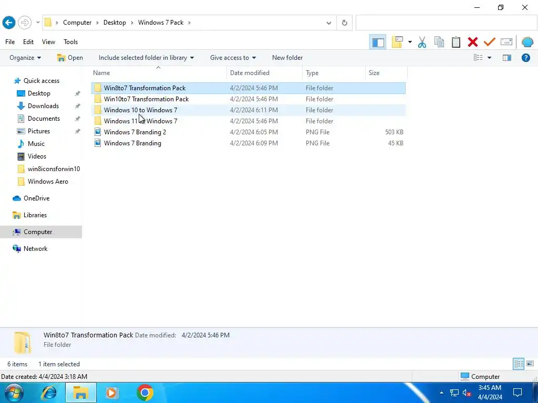Toggle the navigation pane toolbar icon

378,42
